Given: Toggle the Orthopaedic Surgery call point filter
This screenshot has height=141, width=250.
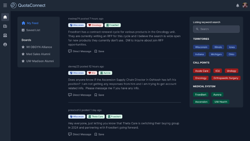Looking at the screenshot, I should coord(226,78).
